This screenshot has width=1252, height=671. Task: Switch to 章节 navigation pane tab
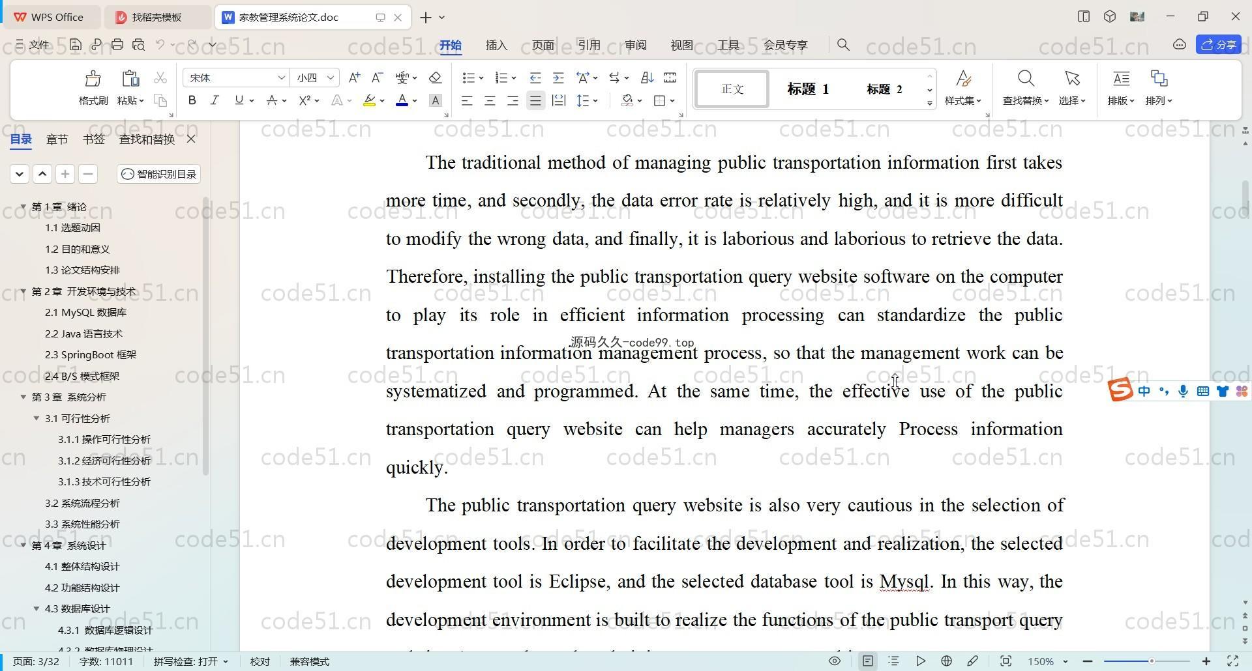pyautogui.click(x=57, y=139)
